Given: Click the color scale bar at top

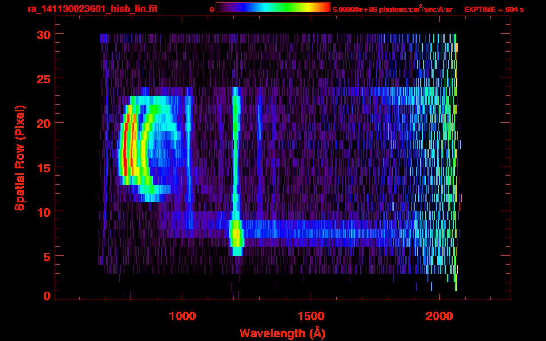Looking at the screenshot, I should [x=273, y=7].
